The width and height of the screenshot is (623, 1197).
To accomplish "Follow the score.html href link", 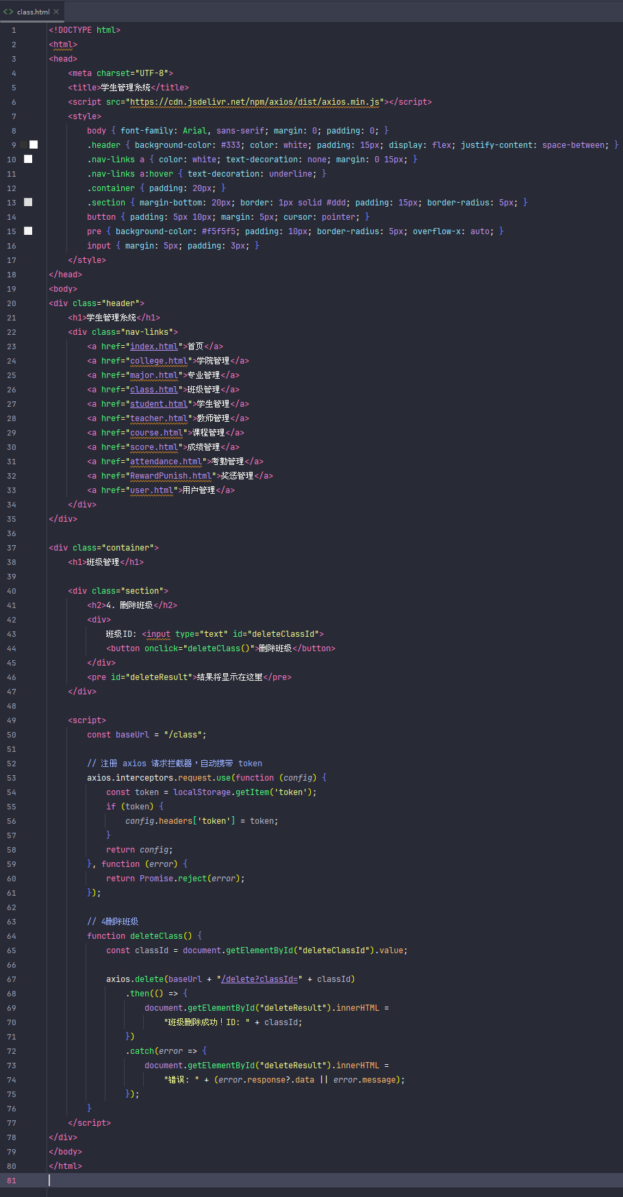I will pos(154,447).
